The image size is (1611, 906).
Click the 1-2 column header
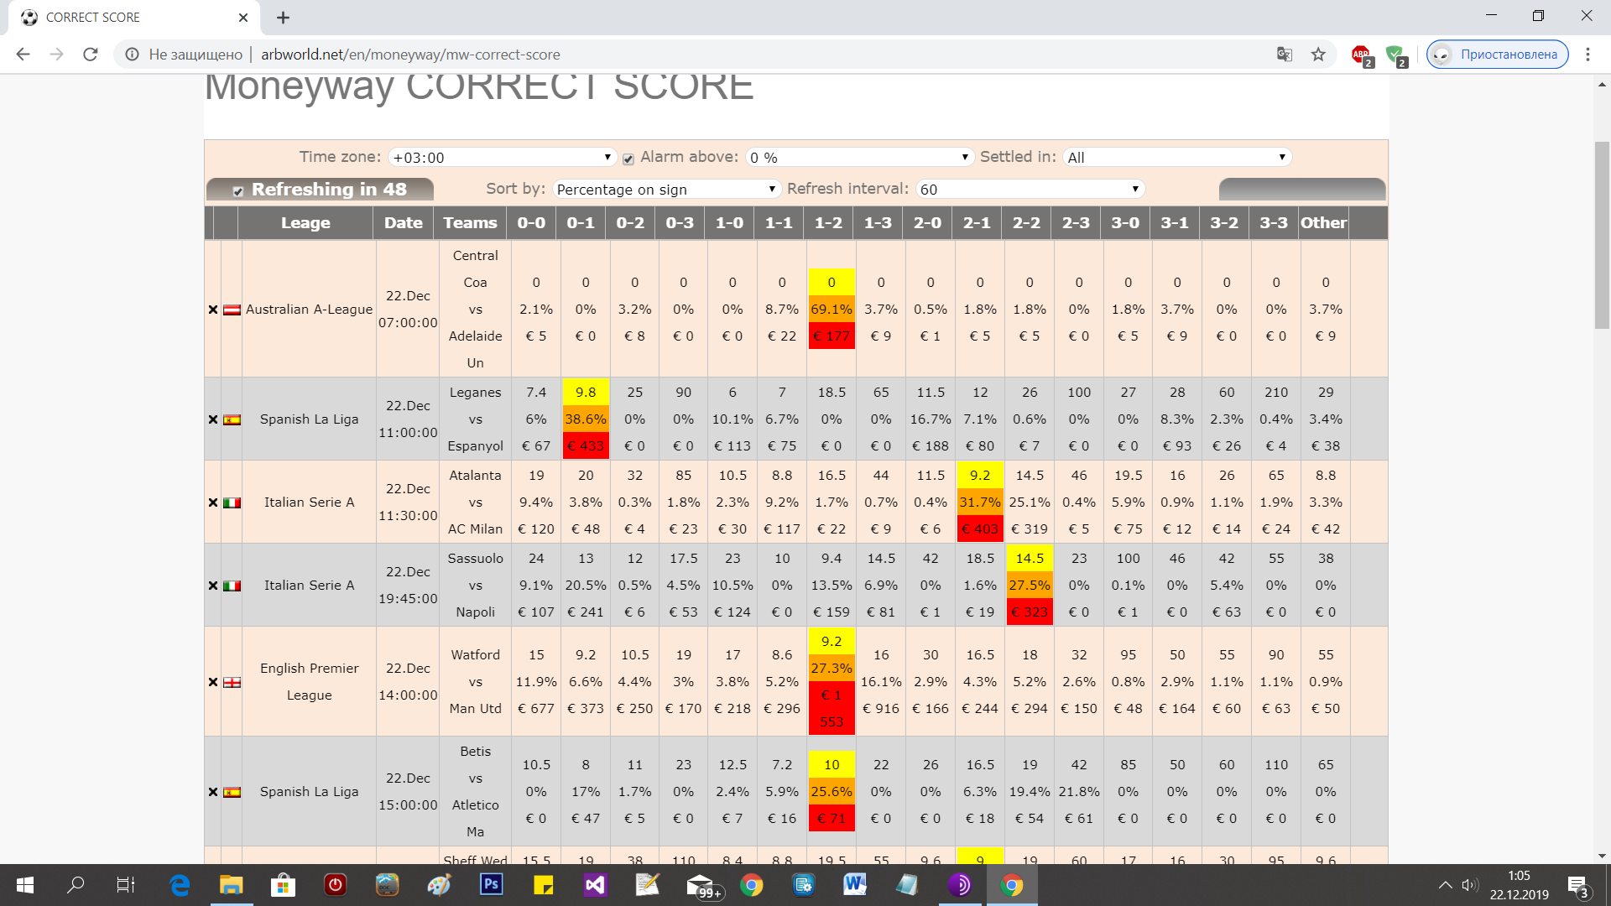tap(828, 223)
